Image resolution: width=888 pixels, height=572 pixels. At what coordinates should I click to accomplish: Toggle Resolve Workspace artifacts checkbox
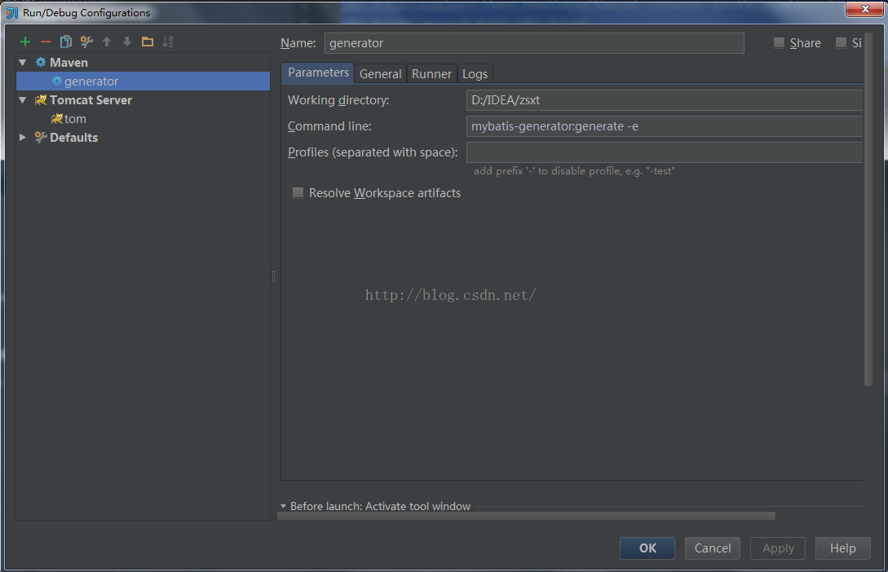[x=298, y=193]
